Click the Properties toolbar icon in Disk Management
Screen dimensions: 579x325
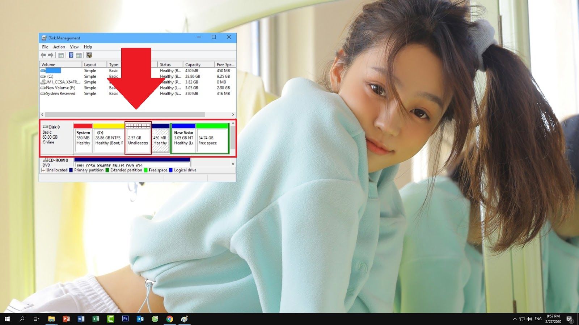pyautogui.click(x=89, y=55)
